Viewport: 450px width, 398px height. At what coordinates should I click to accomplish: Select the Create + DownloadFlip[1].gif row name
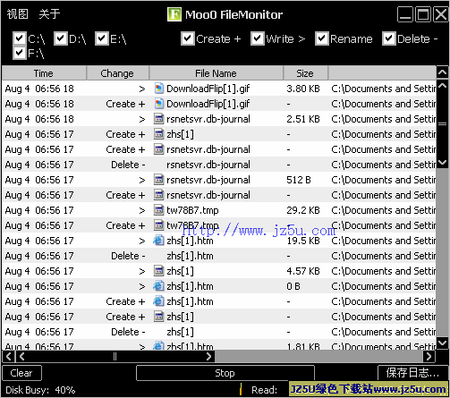click(x=208, y=104)
